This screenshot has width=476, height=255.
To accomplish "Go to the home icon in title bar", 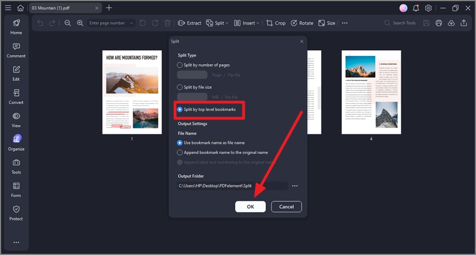I will tap(20, 8).
